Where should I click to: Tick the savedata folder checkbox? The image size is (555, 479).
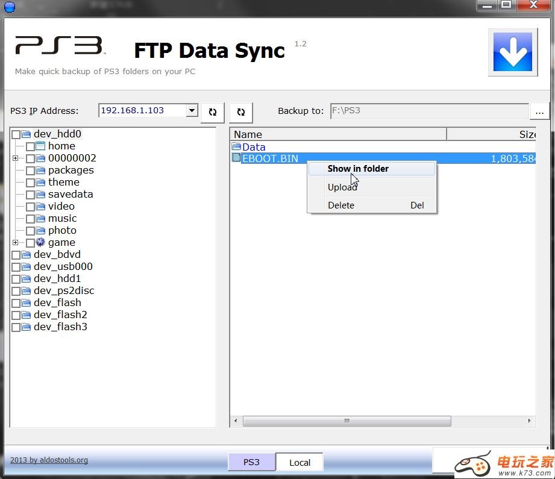(30, 195)
